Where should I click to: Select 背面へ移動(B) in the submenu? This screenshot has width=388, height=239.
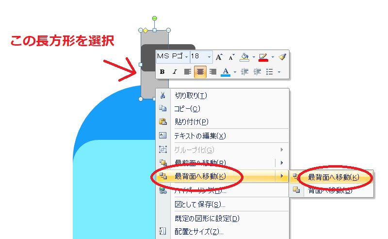(x=331, y=190)
